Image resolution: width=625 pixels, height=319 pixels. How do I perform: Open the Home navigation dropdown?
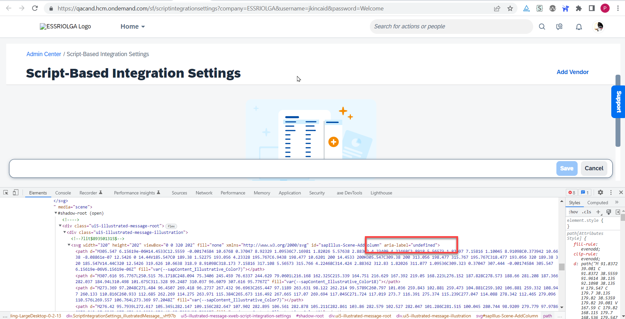click(132, 26)
